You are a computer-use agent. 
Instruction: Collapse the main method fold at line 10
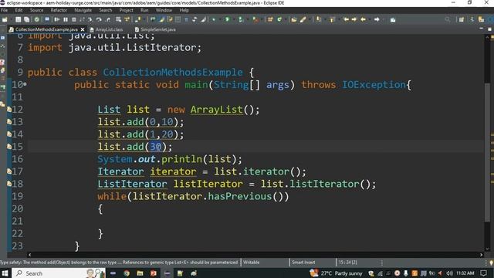click(25, 84)
